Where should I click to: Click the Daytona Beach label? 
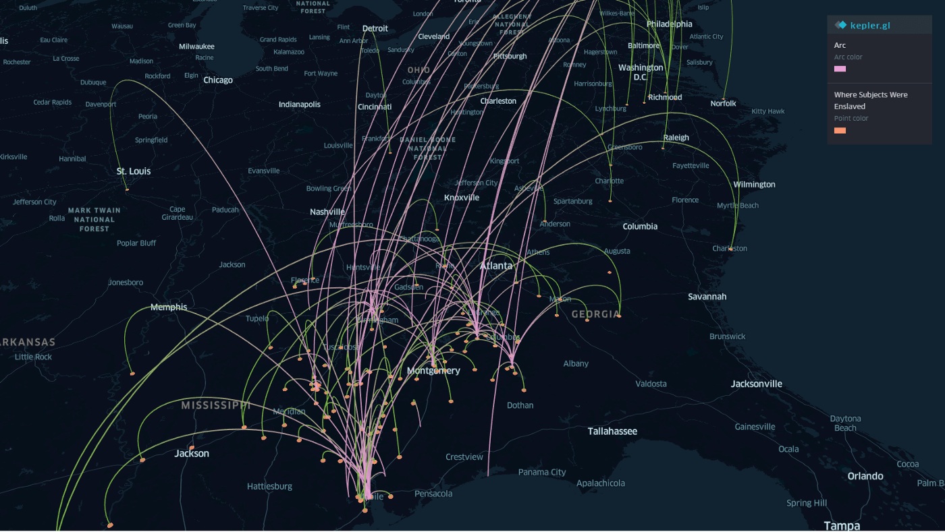tap(845, 423)
